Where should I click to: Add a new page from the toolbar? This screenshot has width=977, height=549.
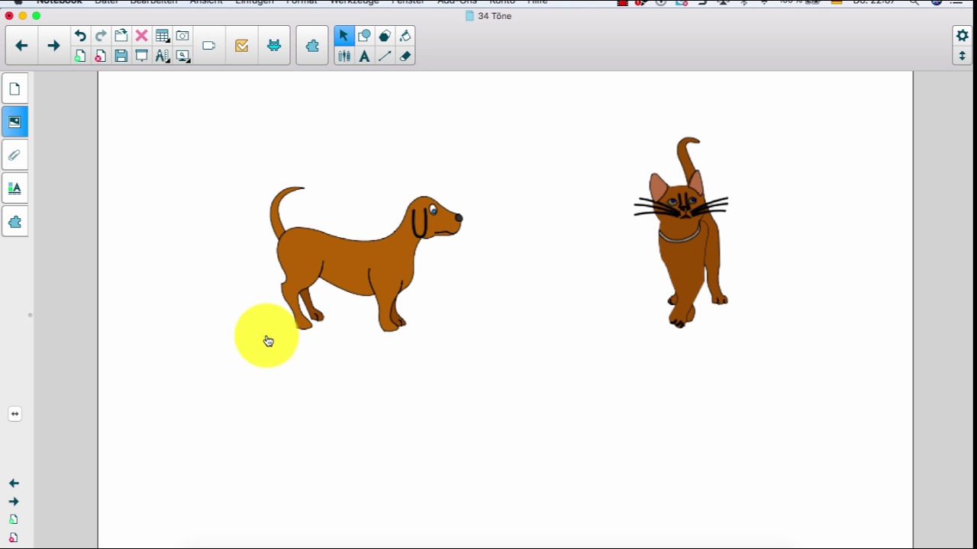coord(80,56)
